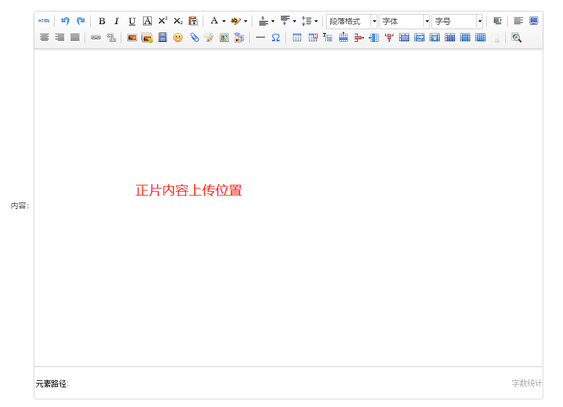Screen dimensions: 563x407
Task: Align text left
Action: pos(518,21)
